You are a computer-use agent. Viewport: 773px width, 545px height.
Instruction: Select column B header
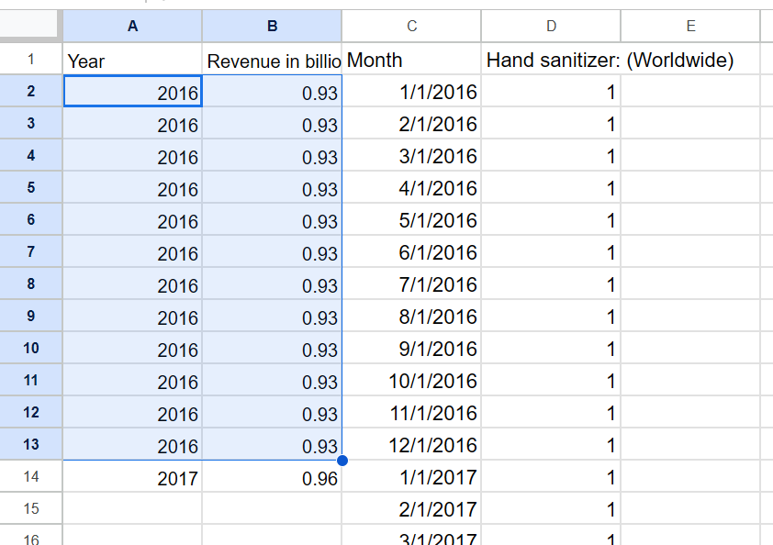tap(272, 26)
